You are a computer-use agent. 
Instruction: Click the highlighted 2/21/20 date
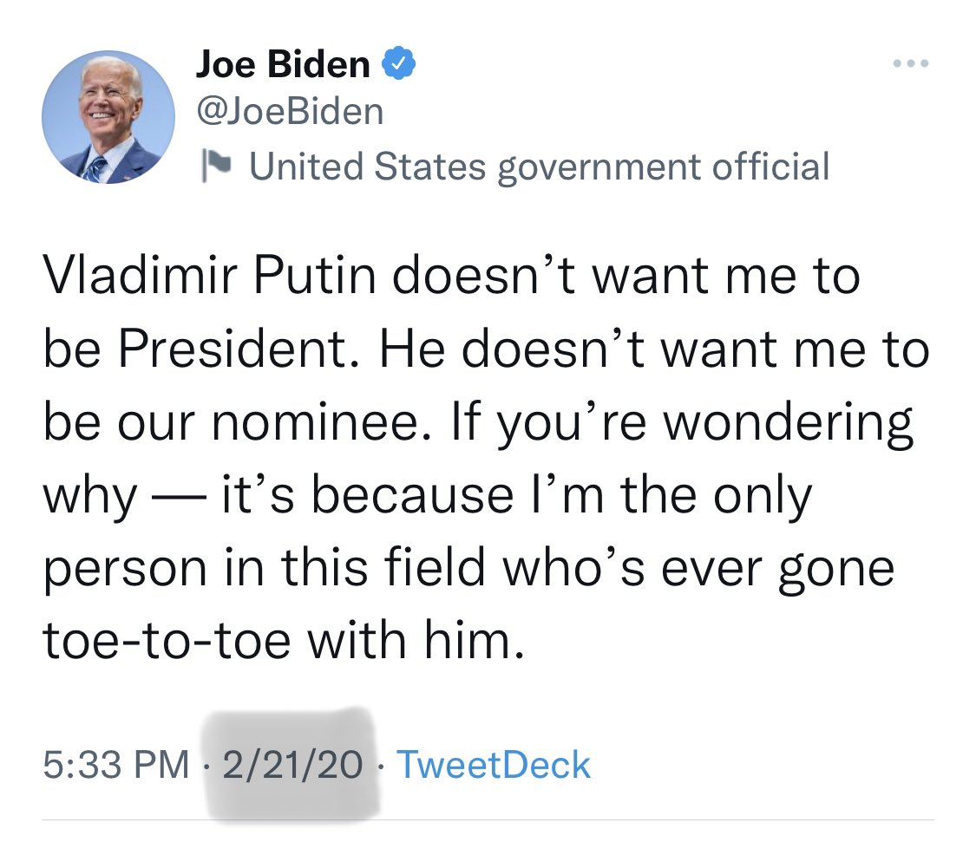pos(291,765)
